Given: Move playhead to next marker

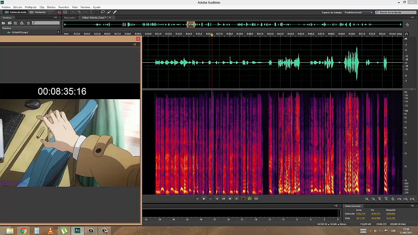Looking at the screenshot, I should (x=236, y=199).
